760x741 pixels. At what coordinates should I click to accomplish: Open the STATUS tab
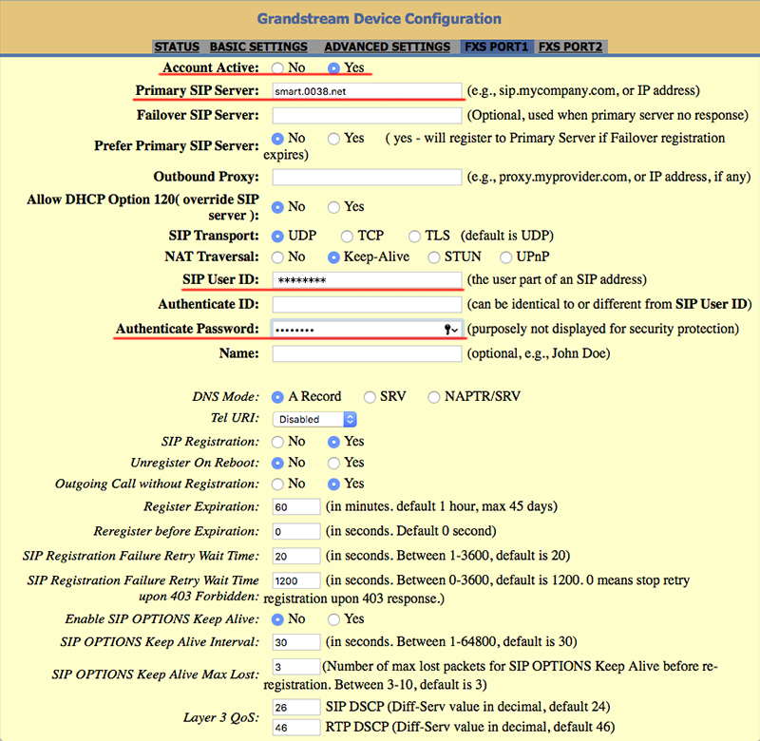(x=177, y=47)
